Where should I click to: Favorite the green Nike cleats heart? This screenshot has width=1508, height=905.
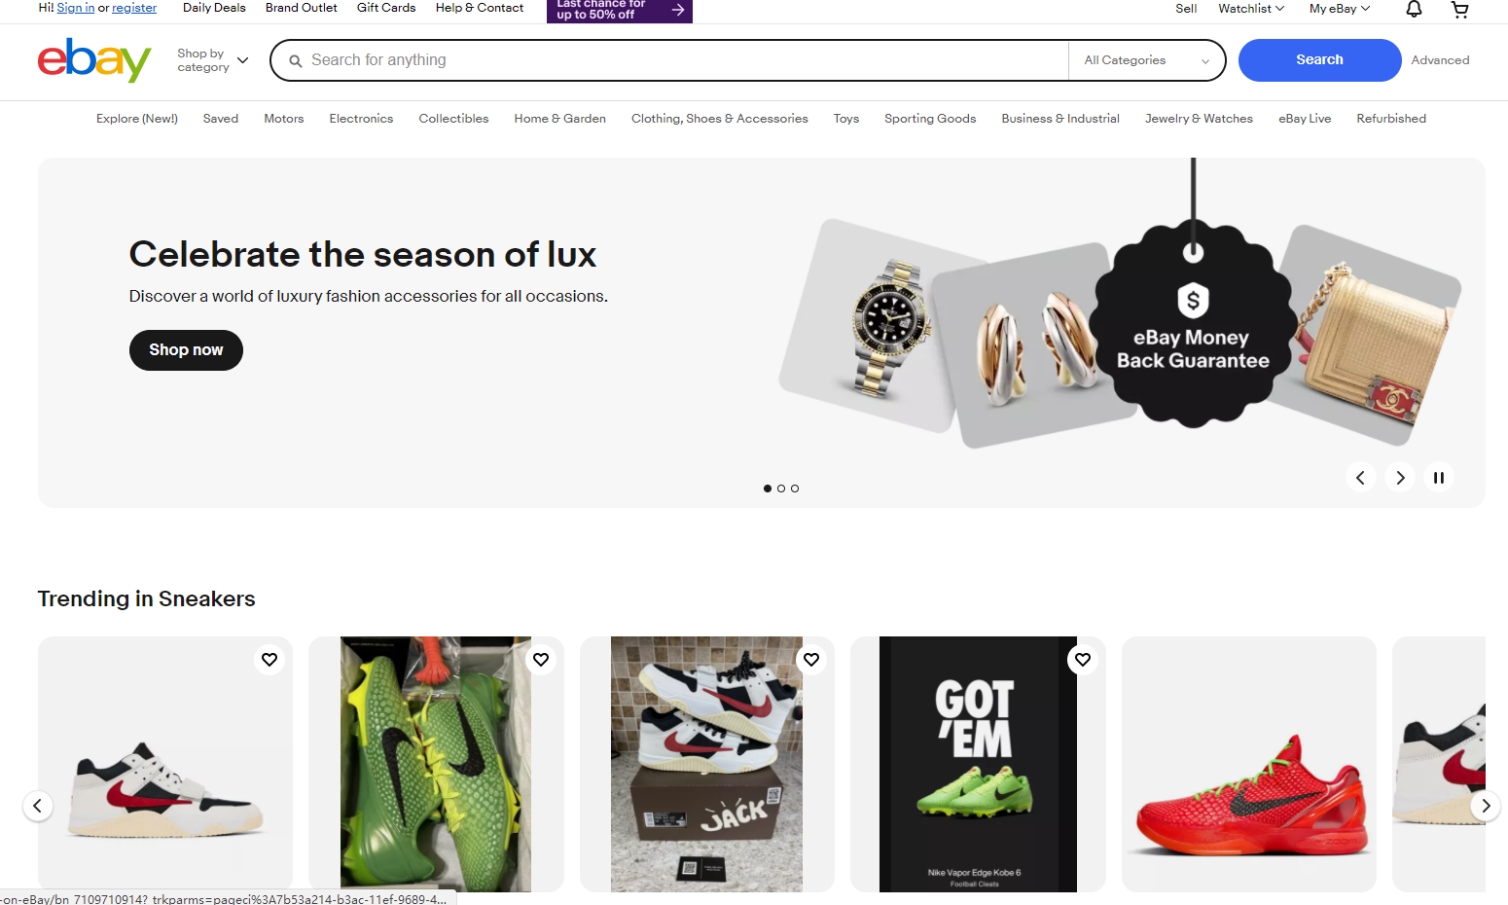click(541, 660)
